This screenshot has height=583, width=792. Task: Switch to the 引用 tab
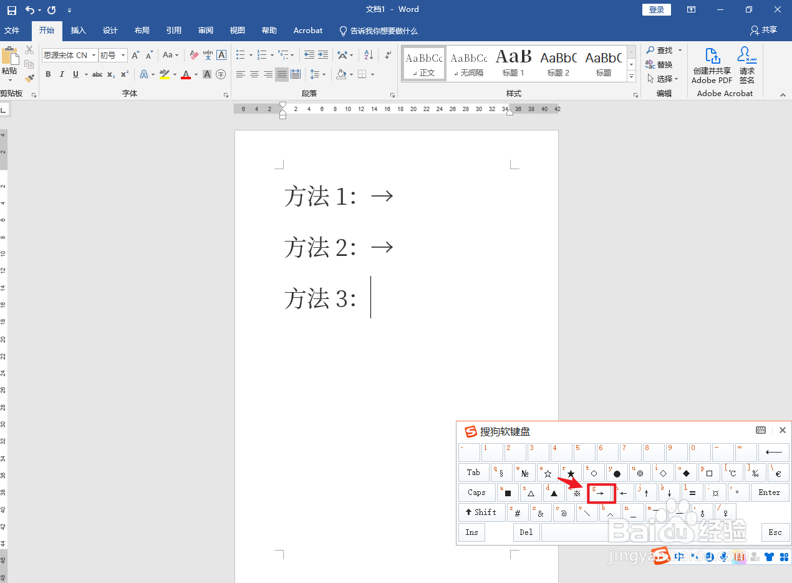click(x=174, y=31)
